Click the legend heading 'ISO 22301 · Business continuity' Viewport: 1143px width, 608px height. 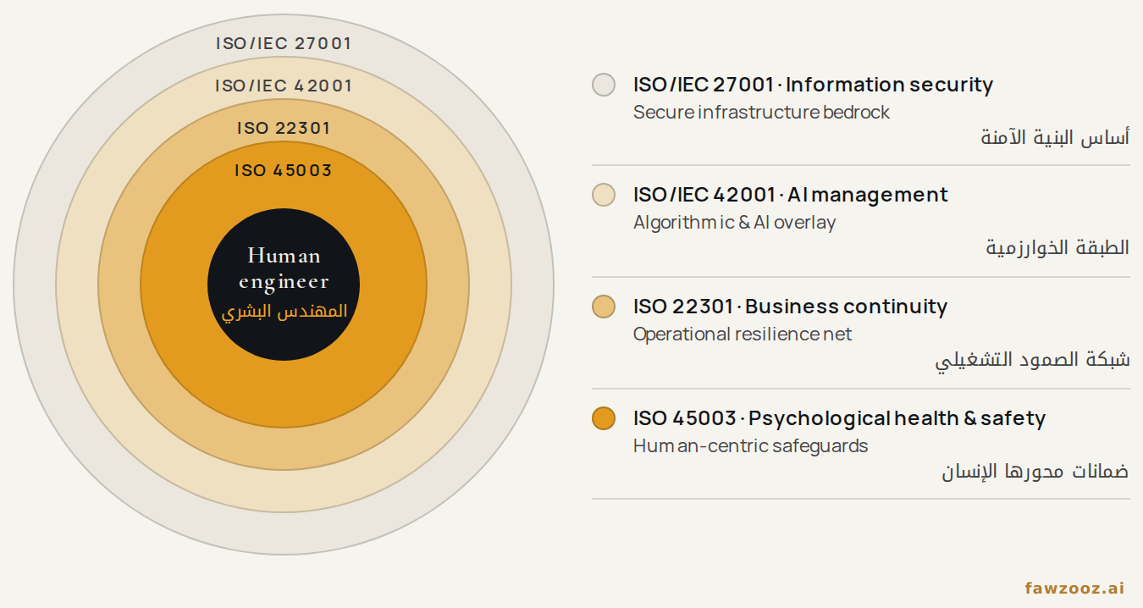pyautogui.click(x=790, y=307)
